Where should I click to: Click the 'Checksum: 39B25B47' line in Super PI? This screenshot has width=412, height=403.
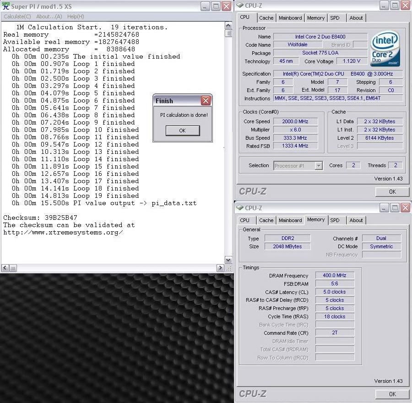[x=40, y=218]
